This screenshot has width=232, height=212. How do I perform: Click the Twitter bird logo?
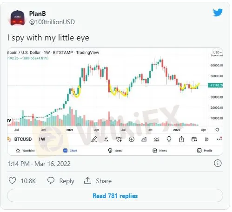[218, 13]
